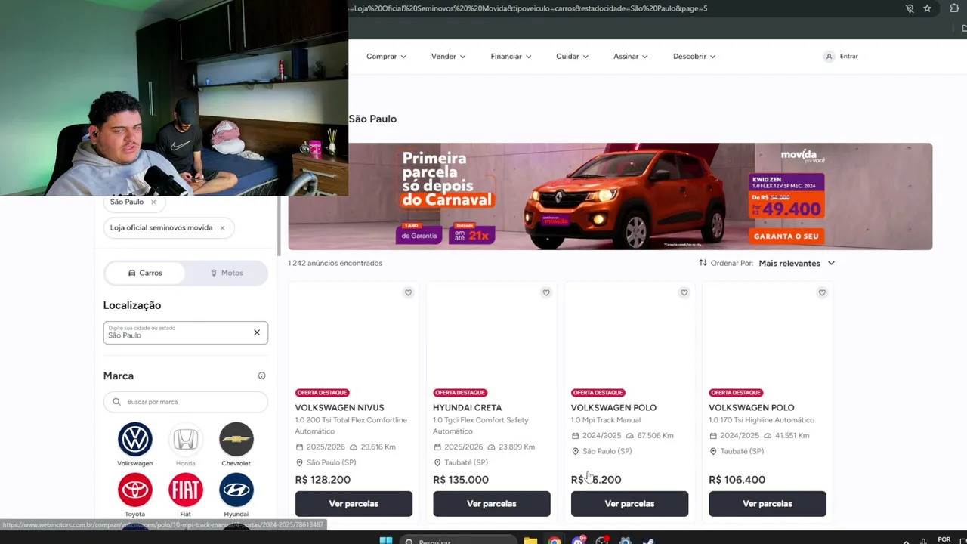Switch vehicle type to Carros
This screenshot has width=967, height=544.
click(145, 273)
